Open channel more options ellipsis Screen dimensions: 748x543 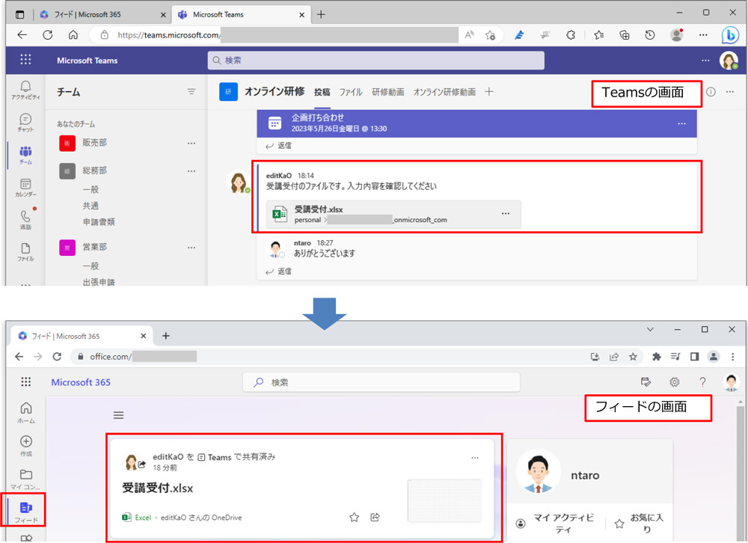click(x=730, y=91)
